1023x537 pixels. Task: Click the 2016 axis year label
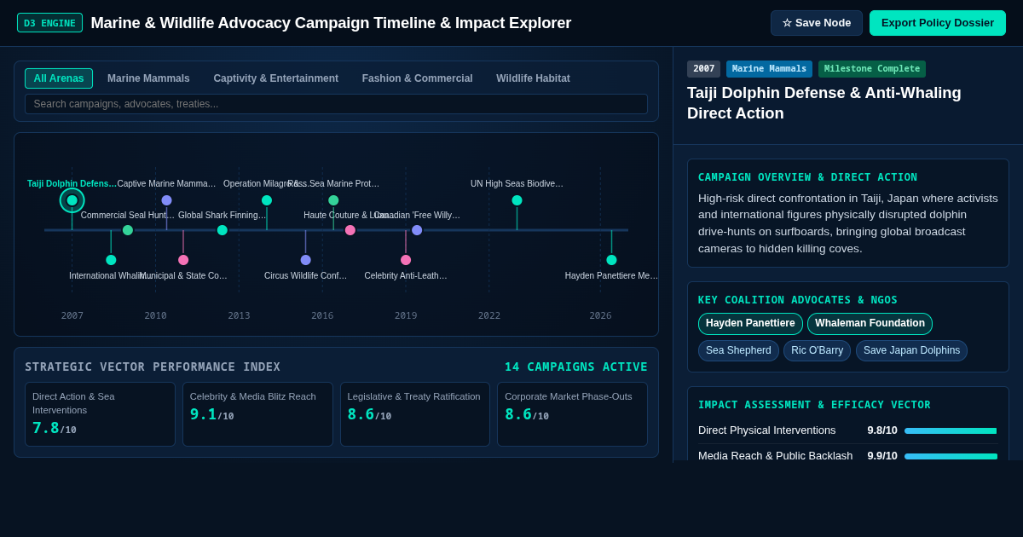point(322,315)
